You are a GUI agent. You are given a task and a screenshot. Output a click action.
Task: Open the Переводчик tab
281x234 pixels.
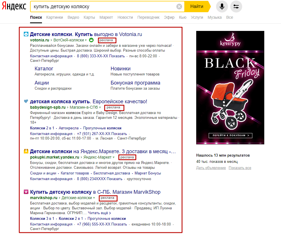click(x=148, y=17)
